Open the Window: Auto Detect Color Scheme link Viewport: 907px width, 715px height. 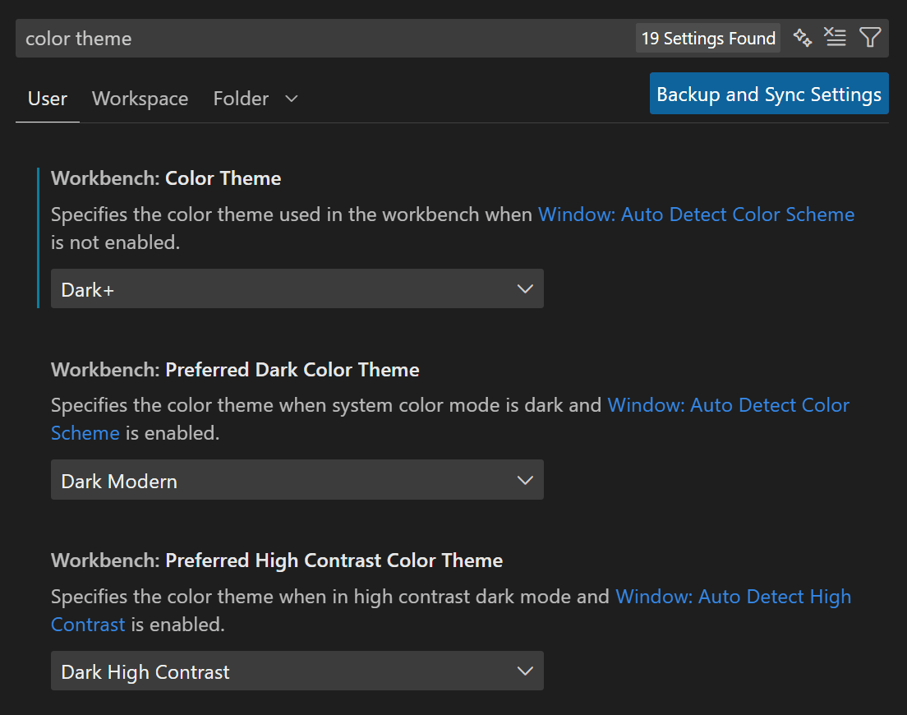click(697, 214)
